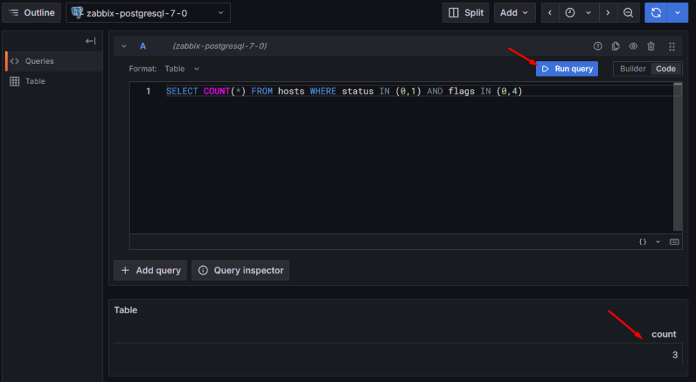This screenshot has height=382, width=696.
Task: Select Table in the sidebar
Action: 35,81
